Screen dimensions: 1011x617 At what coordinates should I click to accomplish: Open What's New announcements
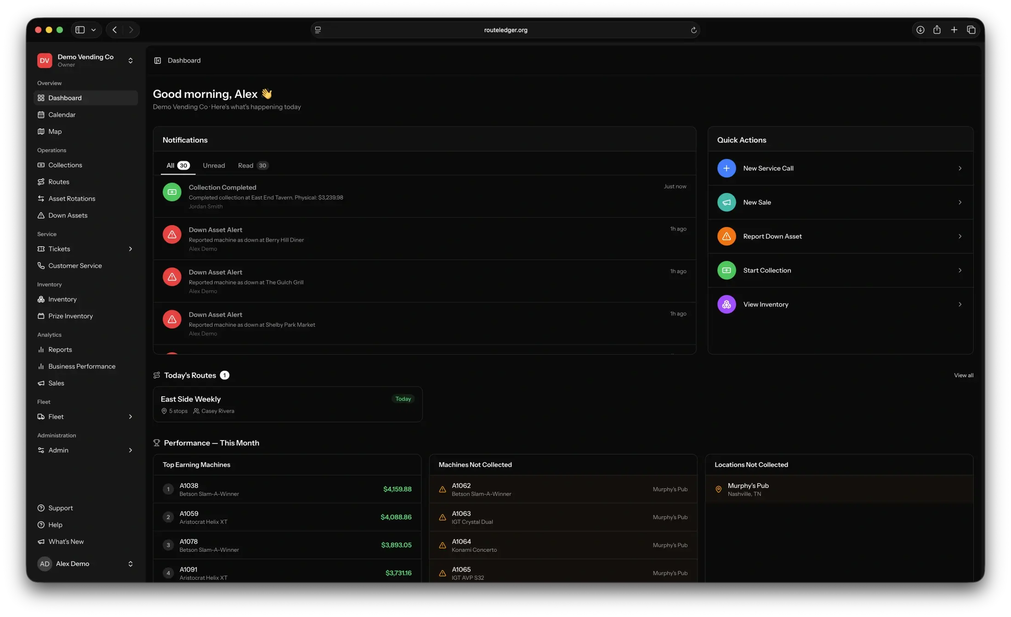click(x=85, y=542)
